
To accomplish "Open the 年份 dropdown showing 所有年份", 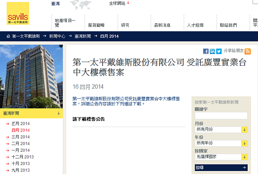I will point(221,143).
